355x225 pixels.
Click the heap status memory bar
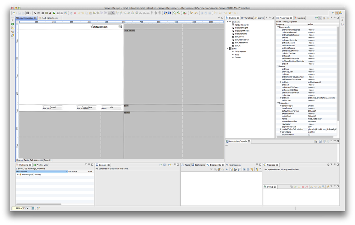click(x=22, y=208)
